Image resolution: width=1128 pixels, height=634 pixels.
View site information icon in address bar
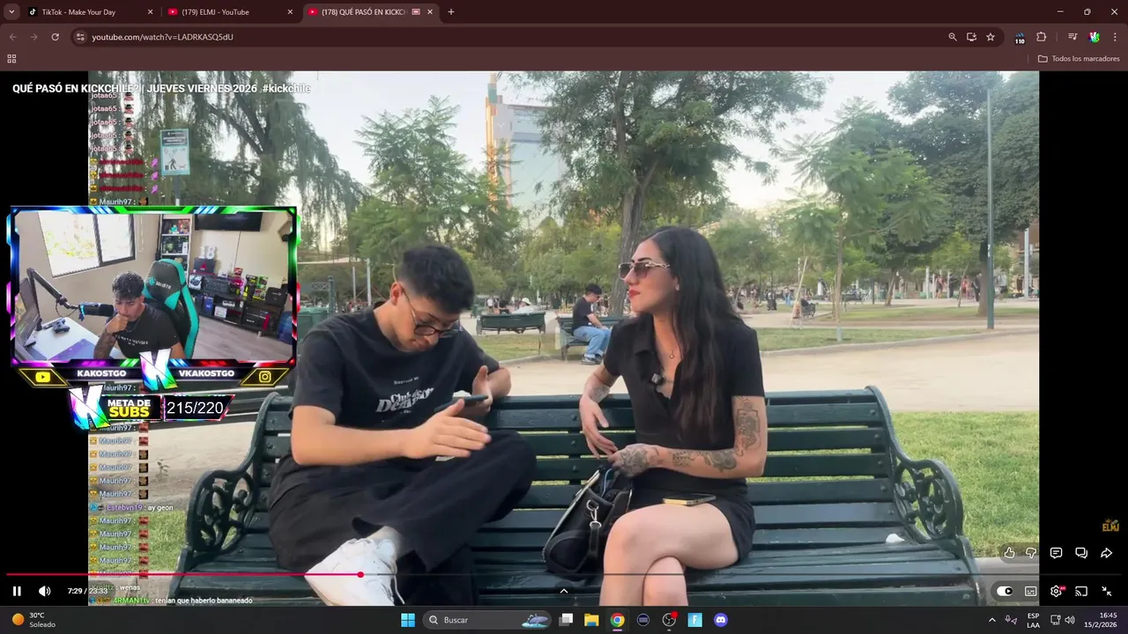(80, 37)
